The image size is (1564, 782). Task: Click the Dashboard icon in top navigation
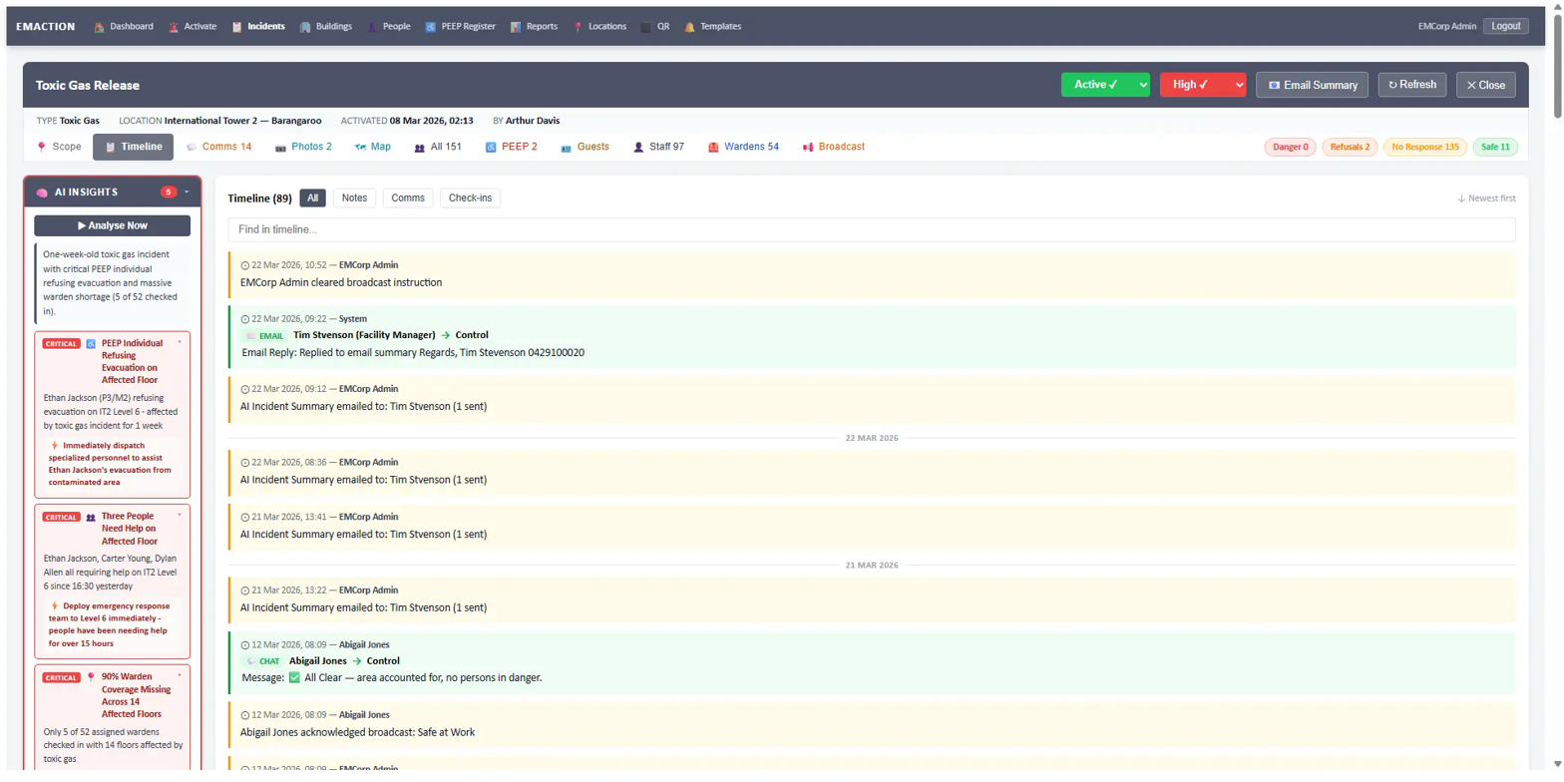[99, 27]
